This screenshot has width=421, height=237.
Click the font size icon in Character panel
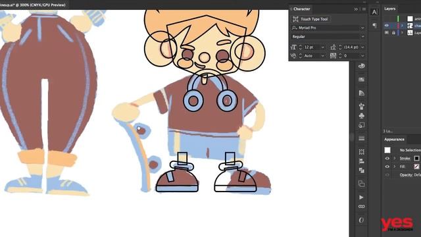click(x=293, y=47)
